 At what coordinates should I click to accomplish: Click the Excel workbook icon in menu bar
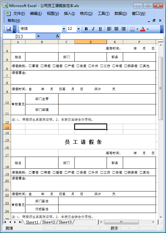(8, 13)
